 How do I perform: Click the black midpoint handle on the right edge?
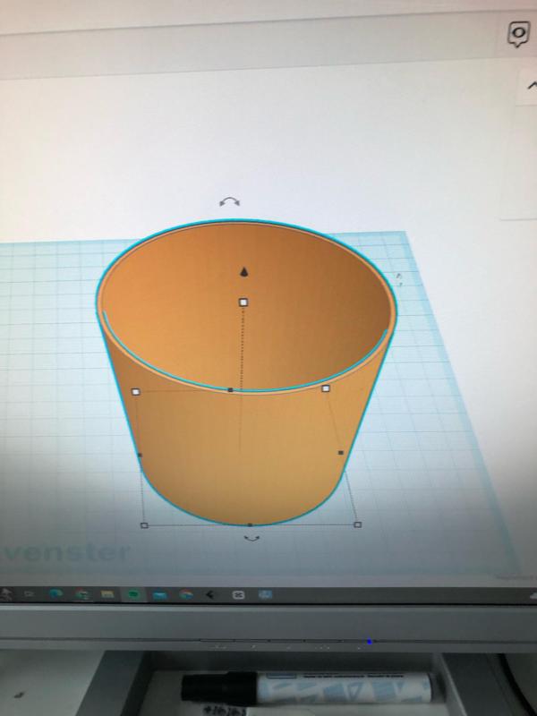pos(341,453)
